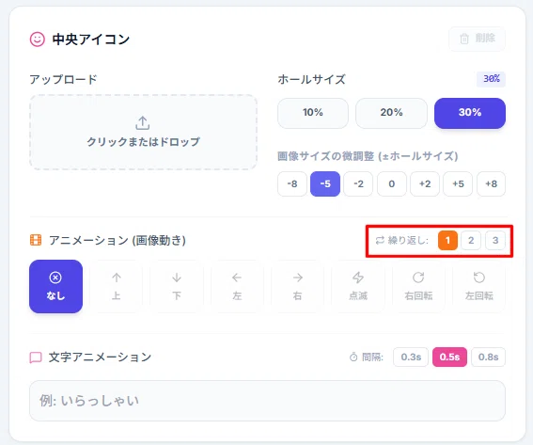Set repeat count to 2
This screenshot has height=445, width=533.
471,240
